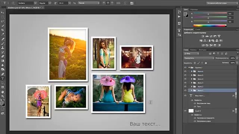Screen dimensions: 239x134
Task: Expand the Фото 4 group
Action: click(x=192, y=79)
